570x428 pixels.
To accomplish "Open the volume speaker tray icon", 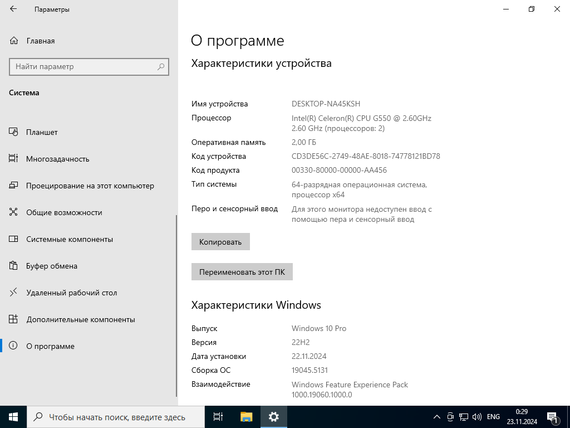I will (476, 417).
